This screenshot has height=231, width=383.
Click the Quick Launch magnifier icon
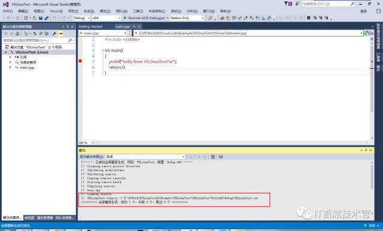click(352, 4)
